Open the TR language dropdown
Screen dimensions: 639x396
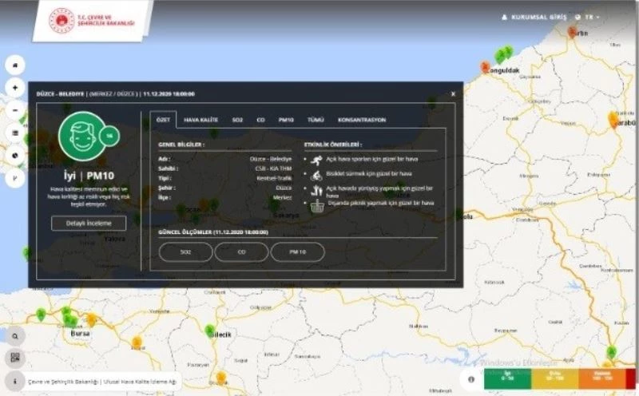(592, 17)
